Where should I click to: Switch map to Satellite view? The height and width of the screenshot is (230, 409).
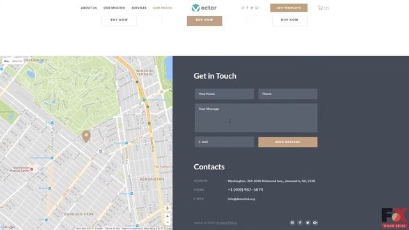(17, 61)
